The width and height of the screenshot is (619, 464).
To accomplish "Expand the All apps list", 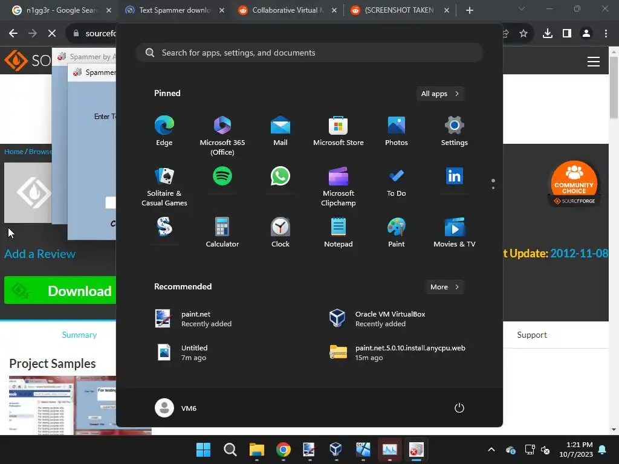I will (440, 94).
